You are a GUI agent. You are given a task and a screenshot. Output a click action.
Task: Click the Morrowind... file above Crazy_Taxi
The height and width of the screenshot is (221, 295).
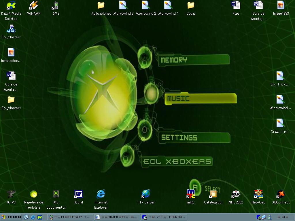[280, 100]
